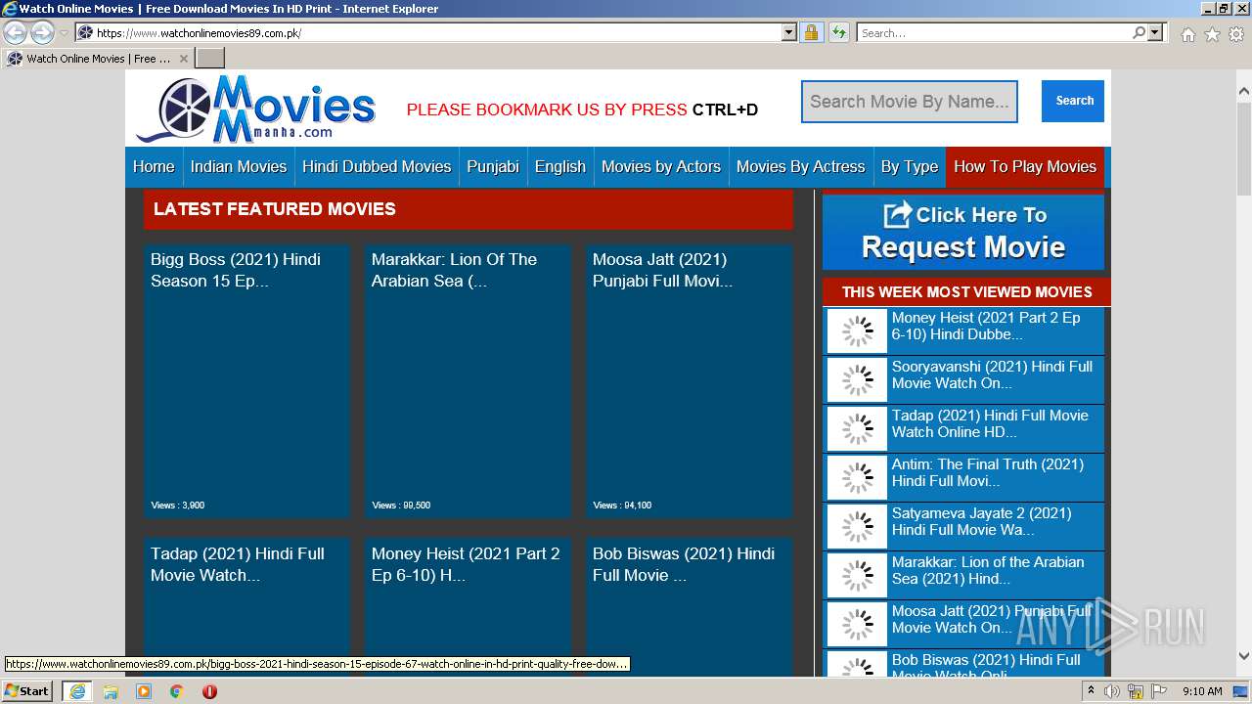Close the Watch Online Movies tab
The height and width of the screenshot is (704, 1252).
[183, 59]
